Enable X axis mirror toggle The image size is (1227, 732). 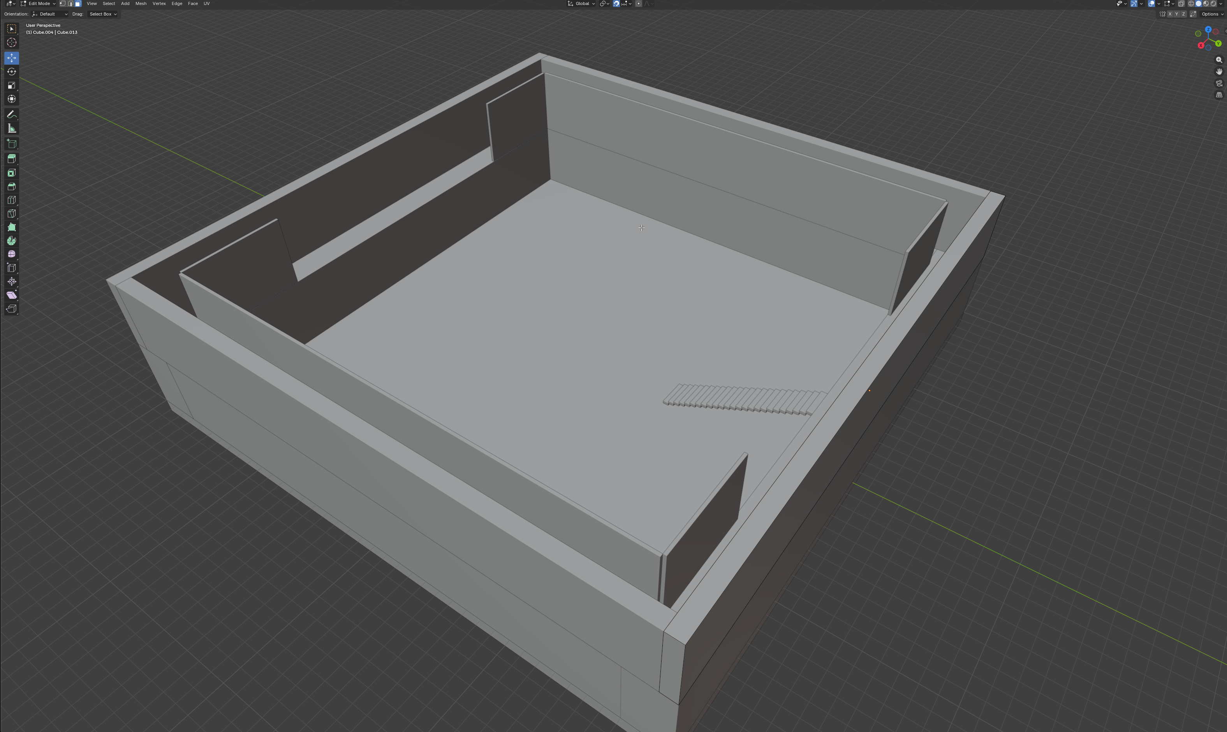coord(1170,14)
